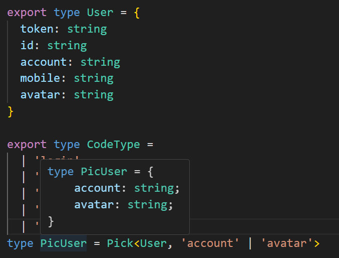Viewport: 339px width, 258px height.
Task: Click the string type on the token line
Action: point(87,29)
